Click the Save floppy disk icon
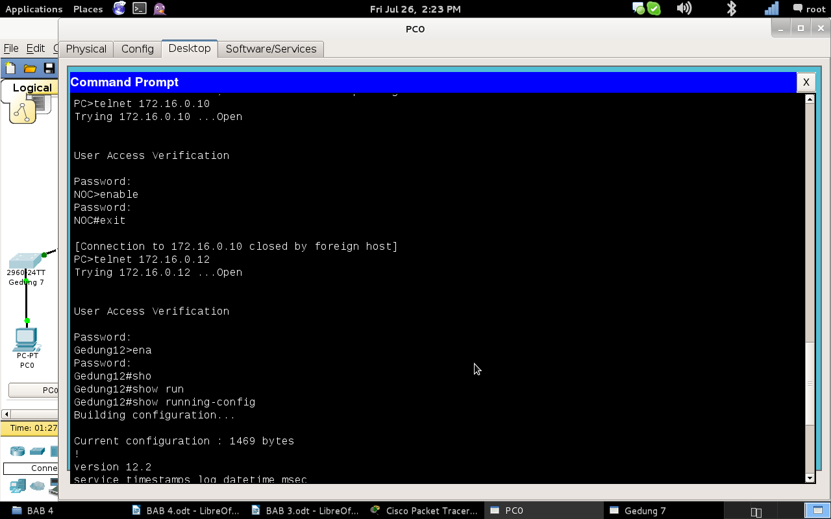This screenshot has width=831, height=519. tap(49, 68)
